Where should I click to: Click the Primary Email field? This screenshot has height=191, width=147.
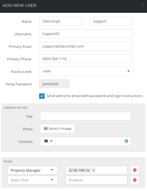86,46
